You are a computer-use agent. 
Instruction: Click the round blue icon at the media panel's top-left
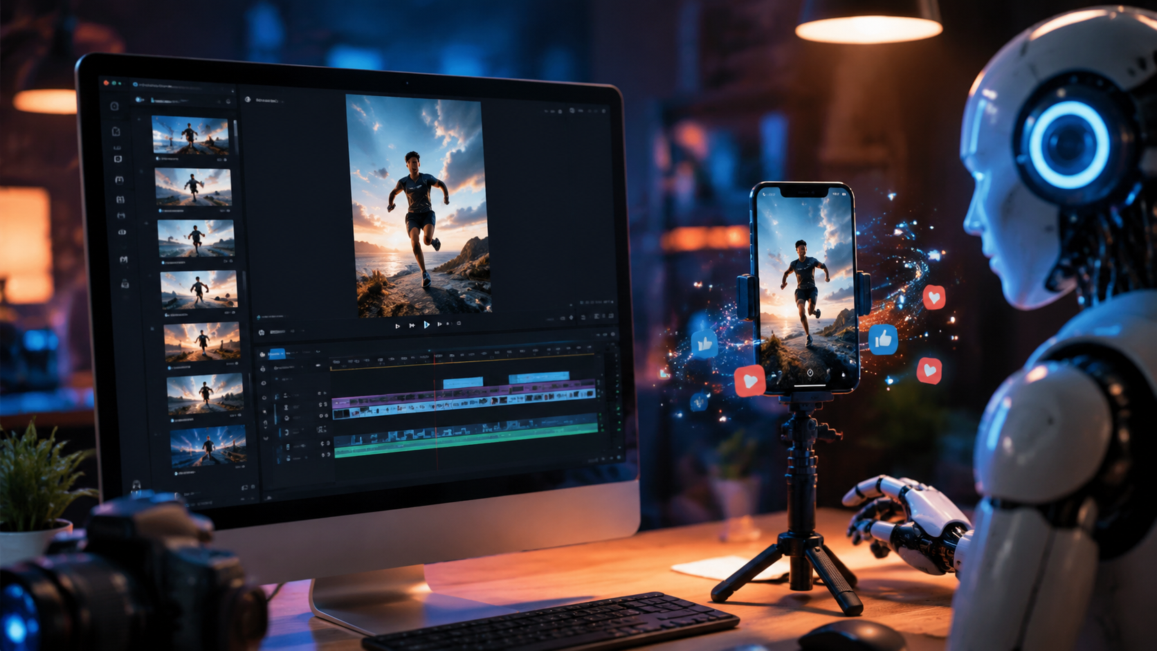pyautogui.click(x=139, y=100)
